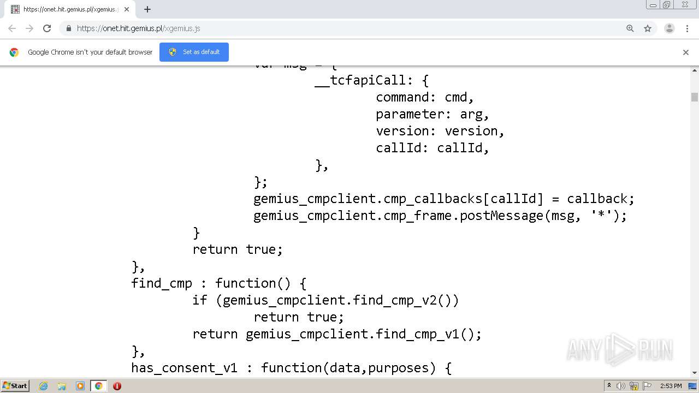
Task: Restore down the Chrome window
Action: [667, 5]
